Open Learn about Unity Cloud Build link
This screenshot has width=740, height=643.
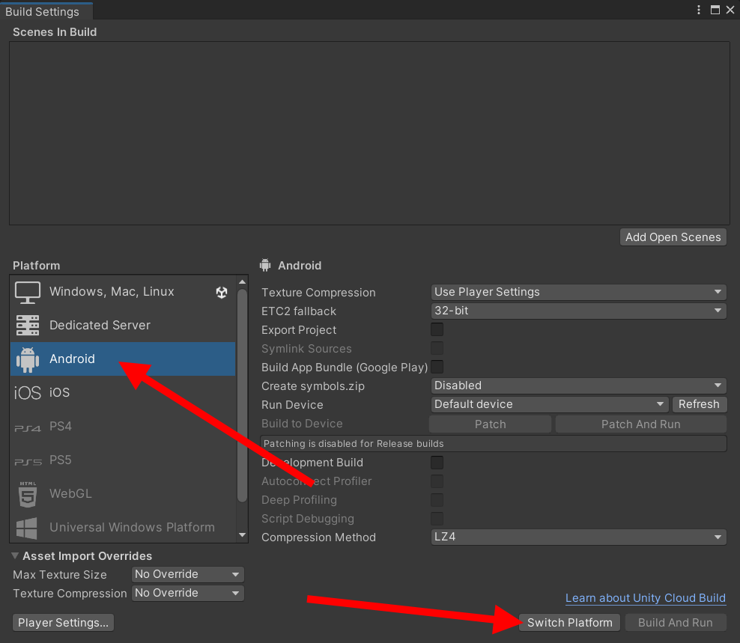[x=645, y=598]
